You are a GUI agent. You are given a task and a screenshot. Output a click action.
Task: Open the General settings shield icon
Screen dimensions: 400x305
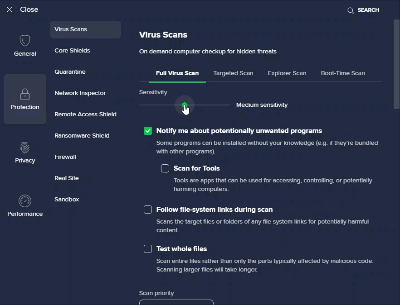(x=25, y=40)
